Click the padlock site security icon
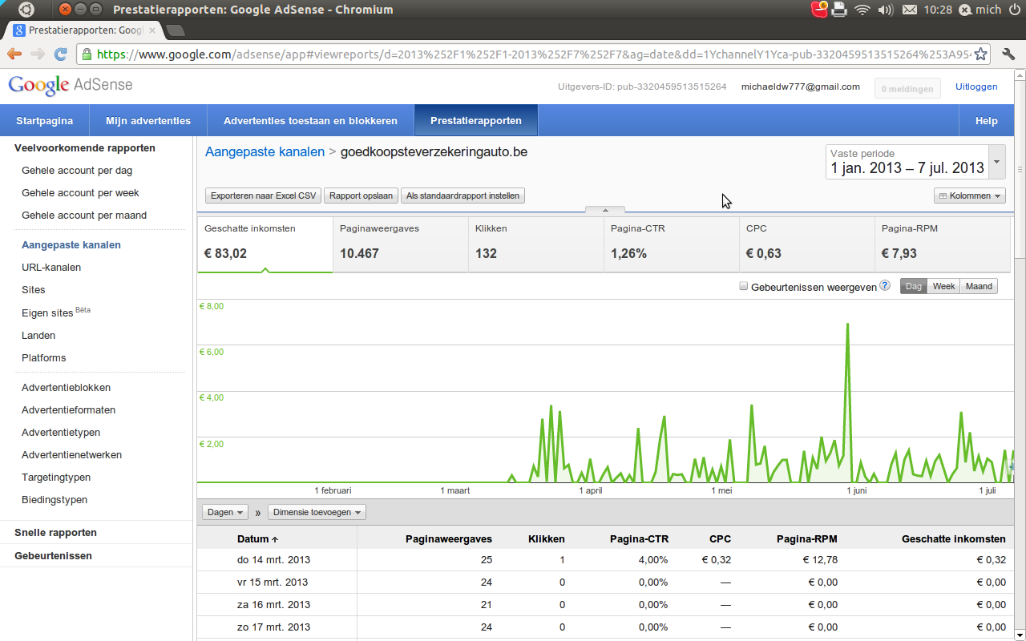 click(87, 54)
